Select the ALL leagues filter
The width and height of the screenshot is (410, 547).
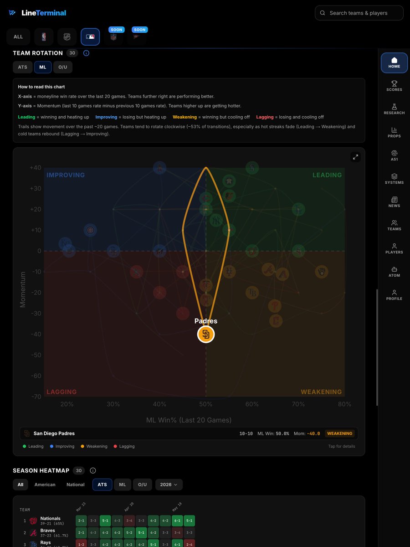tap(18, 37)
